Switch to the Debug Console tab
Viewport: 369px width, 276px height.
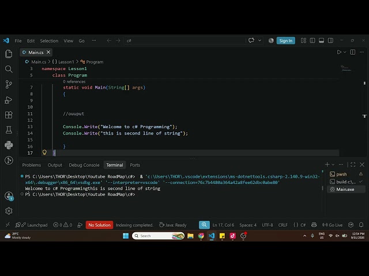click(x=84, y=165)
